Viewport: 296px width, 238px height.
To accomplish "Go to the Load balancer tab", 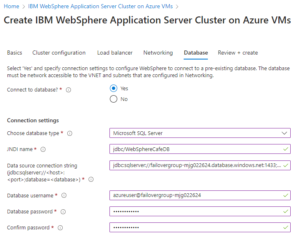I will coord(115,53).
